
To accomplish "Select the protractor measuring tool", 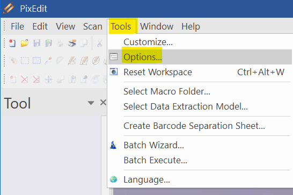I will (60, 61).
